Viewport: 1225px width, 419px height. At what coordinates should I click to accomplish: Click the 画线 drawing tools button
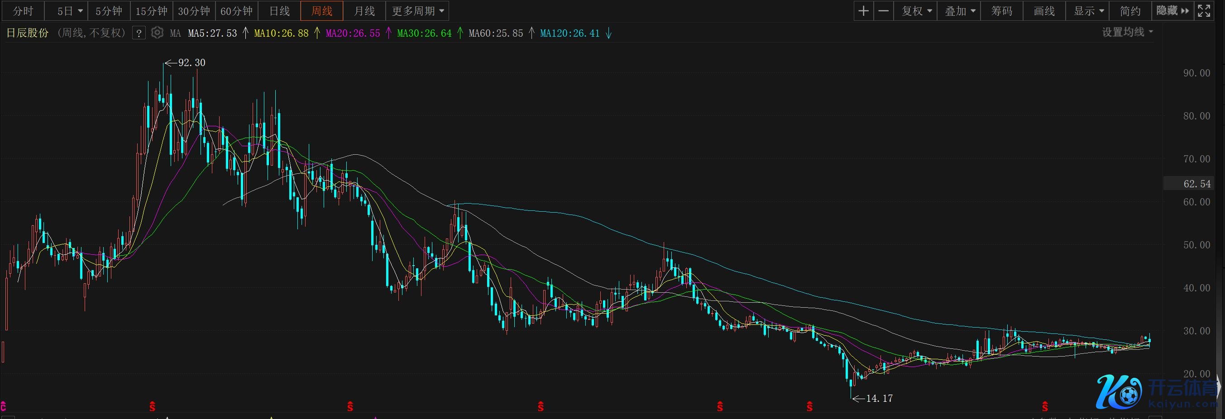coord(1044,11)
